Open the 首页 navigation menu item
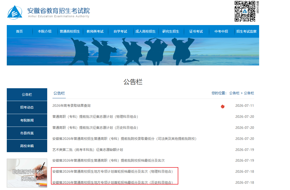This screenshot has height=190, width=290. [19, 31]
